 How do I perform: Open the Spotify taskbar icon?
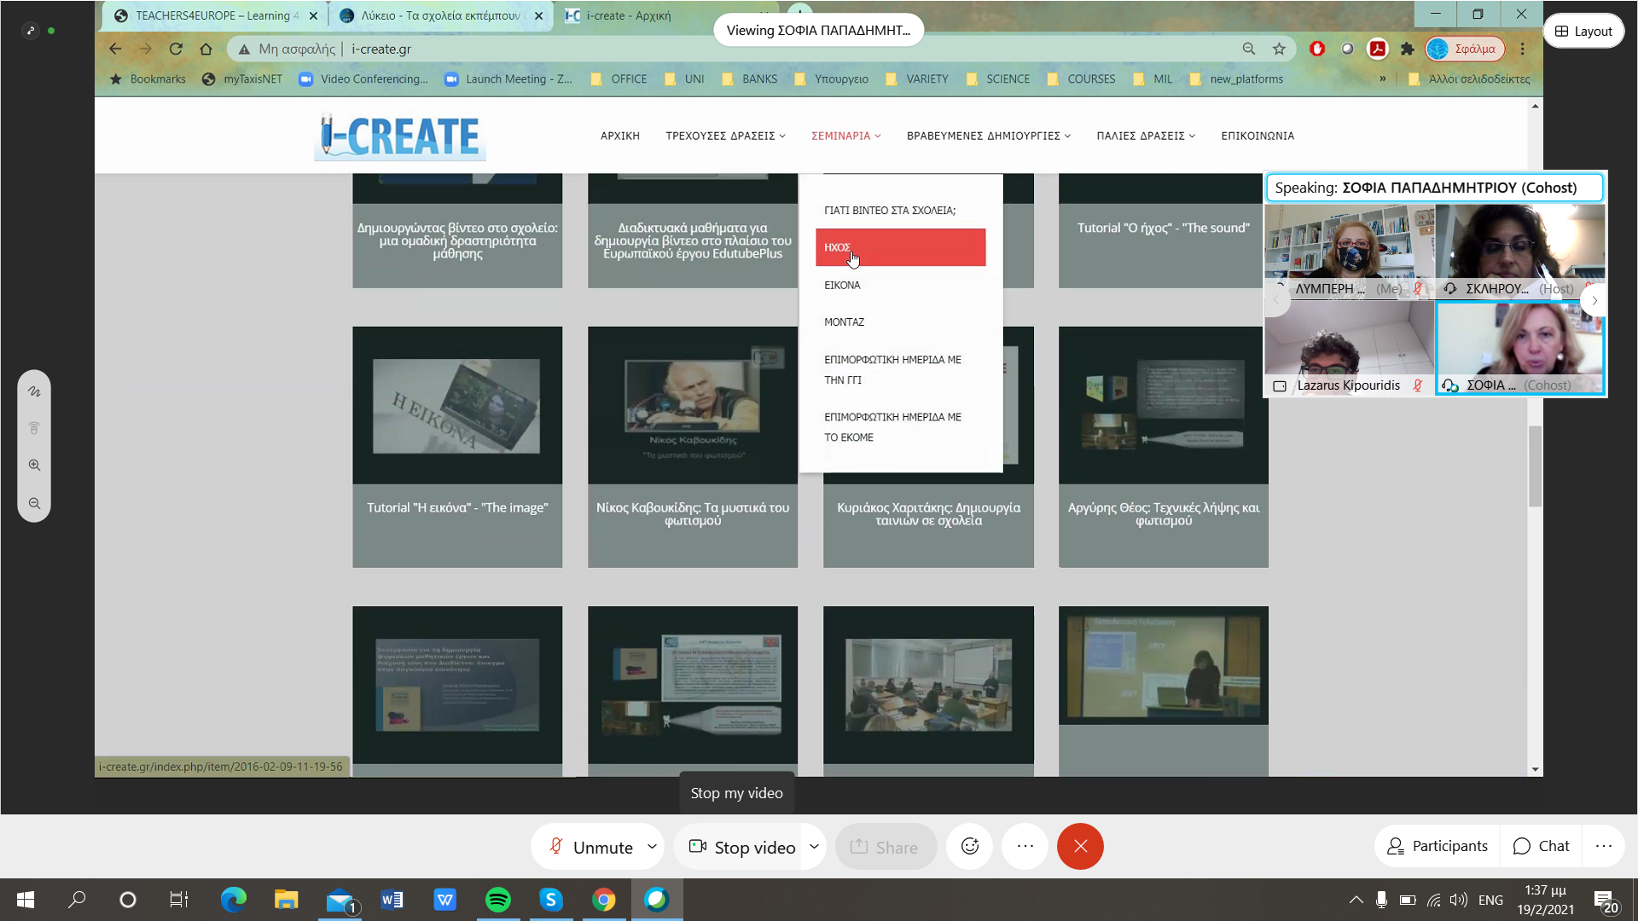click(x=498, y=900)
